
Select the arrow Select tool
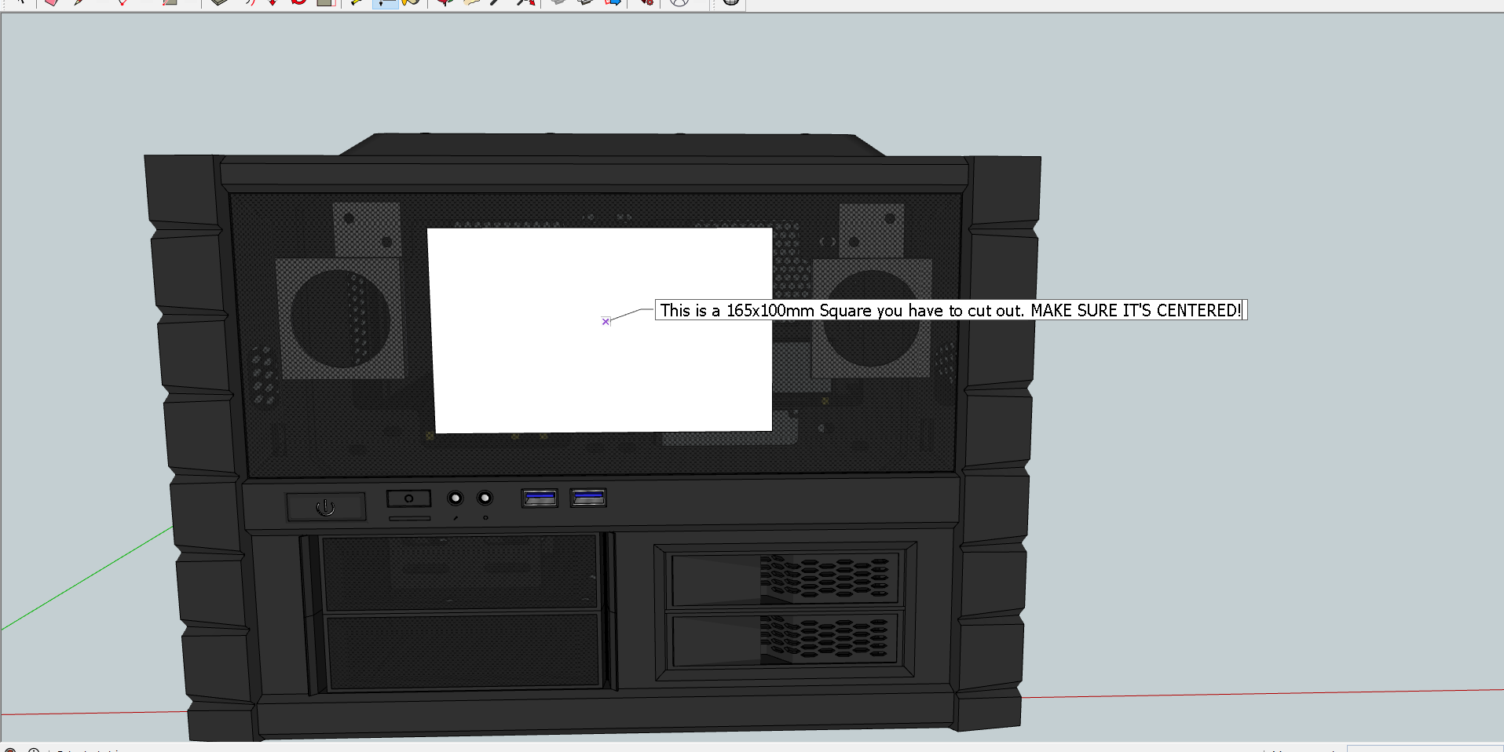tap(23, 3)
